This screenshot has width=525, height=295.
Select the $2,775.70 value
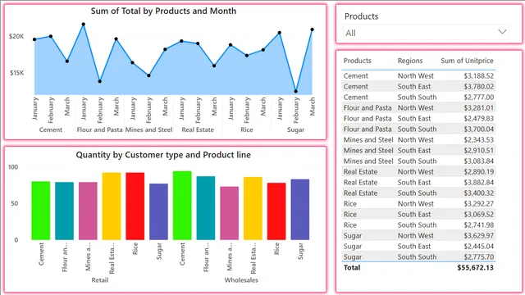(x=478, y=257)
